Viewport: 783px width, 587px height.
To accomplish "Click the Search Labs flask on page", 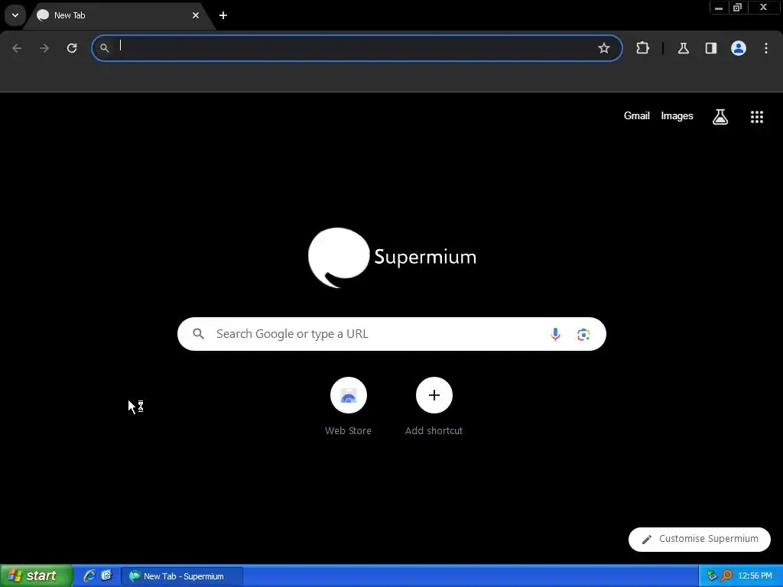I will coord(720,117).
